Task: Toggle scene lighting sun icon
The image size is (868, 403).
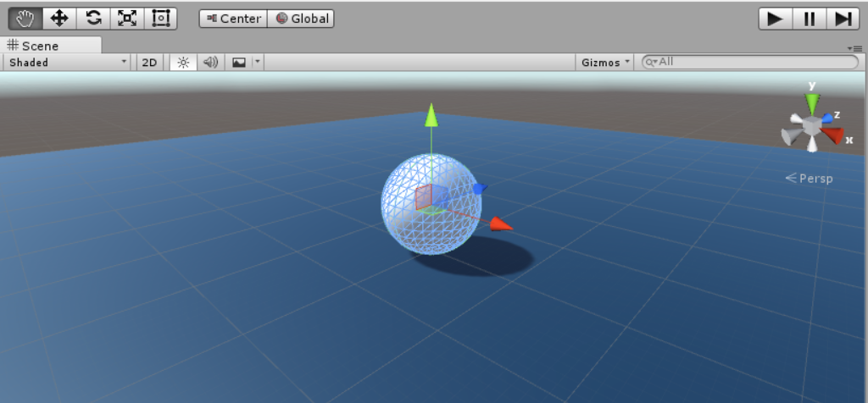Action: point(183,63)
